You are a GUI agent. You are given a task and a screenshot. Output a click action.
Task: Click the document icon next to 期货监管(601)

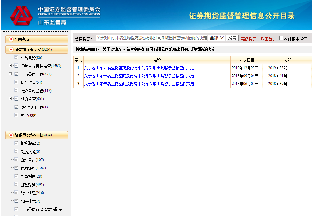coord(16,99)
